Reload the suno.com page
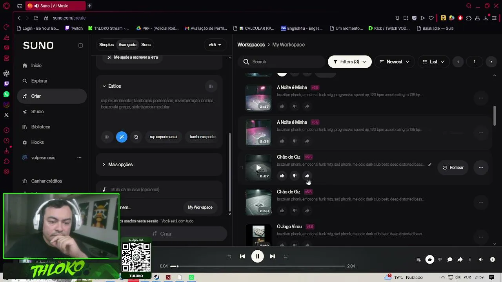The width and height of the screenshot is (502, 282). coord(36,18)
